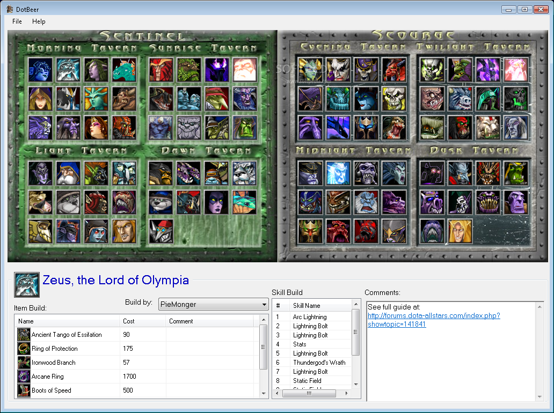The height and width of the screenshot is (413, 554).
Task: Choose the green orc face in Sunrise Tavern
Action: (245, 128)
